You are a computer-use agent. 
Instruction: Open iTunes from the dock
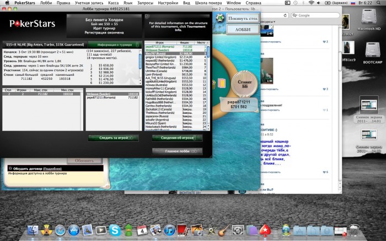click(169, 229)
